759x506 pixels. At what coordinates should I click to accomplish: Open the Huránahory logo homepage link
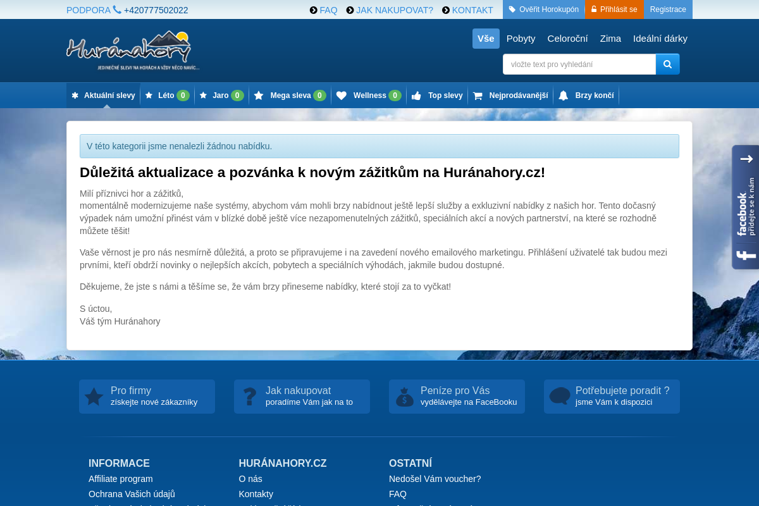point(131,50)
